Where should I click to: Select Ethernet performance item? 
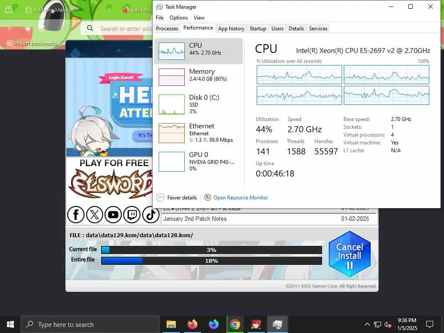coord(199,133)
